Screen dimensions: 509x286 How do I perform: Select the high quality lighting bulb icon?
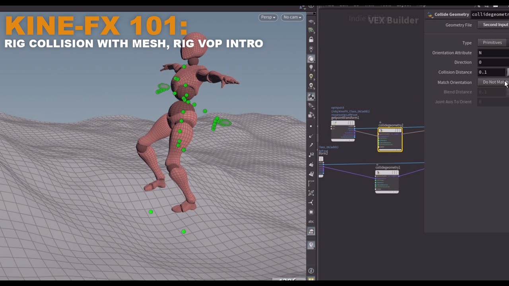point(311,77)
